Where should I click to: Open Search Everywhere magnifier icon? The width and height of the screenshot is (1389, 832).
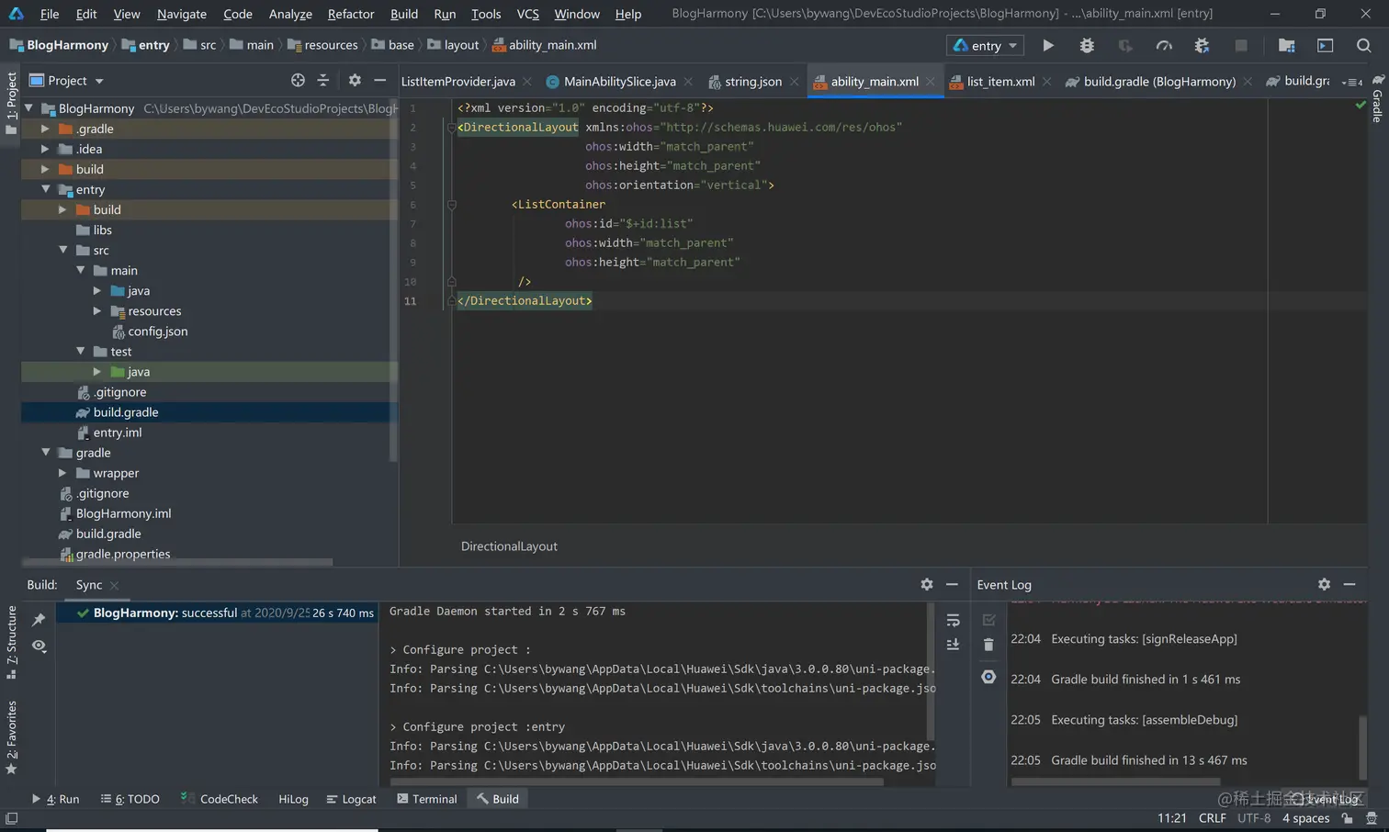(x=1363, y=45)
